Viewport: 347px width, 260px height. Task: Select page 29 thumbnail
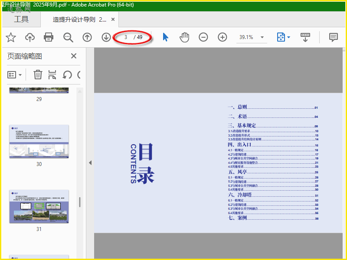[39, 91]
